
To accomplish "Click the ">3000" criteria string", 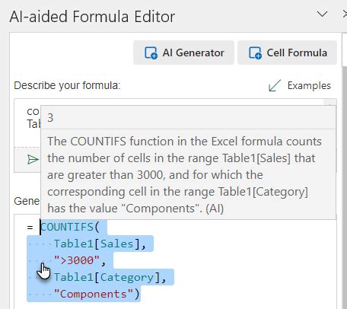I will (x=77, y=260).
